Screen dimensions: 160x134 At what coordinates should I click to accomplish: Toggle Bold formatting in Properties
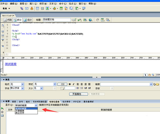[70, 84]
